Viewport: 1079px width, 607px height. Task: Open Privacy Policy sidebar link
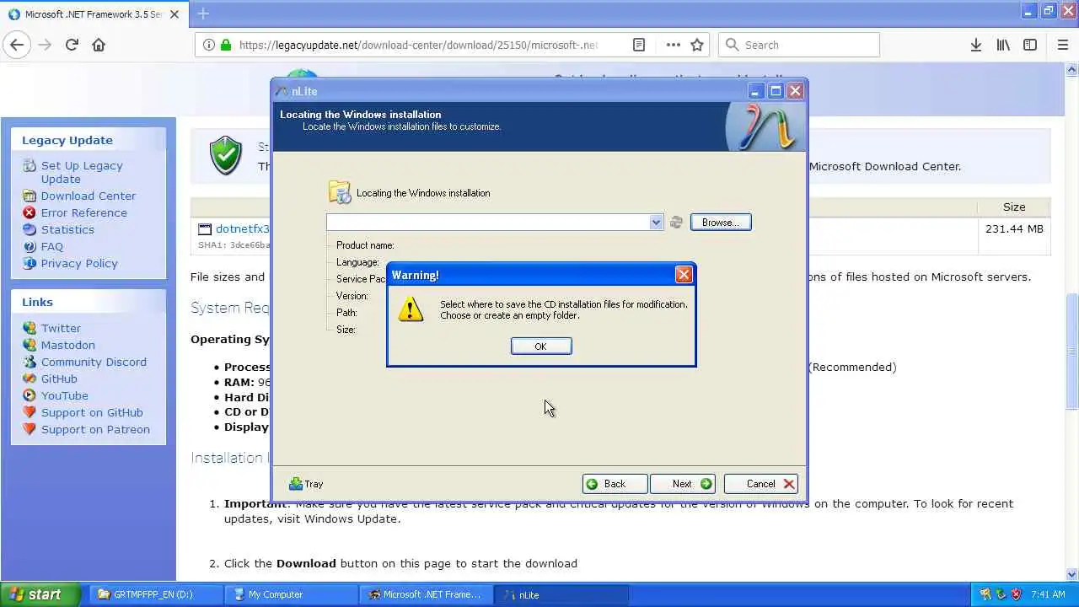coord(79,263)
